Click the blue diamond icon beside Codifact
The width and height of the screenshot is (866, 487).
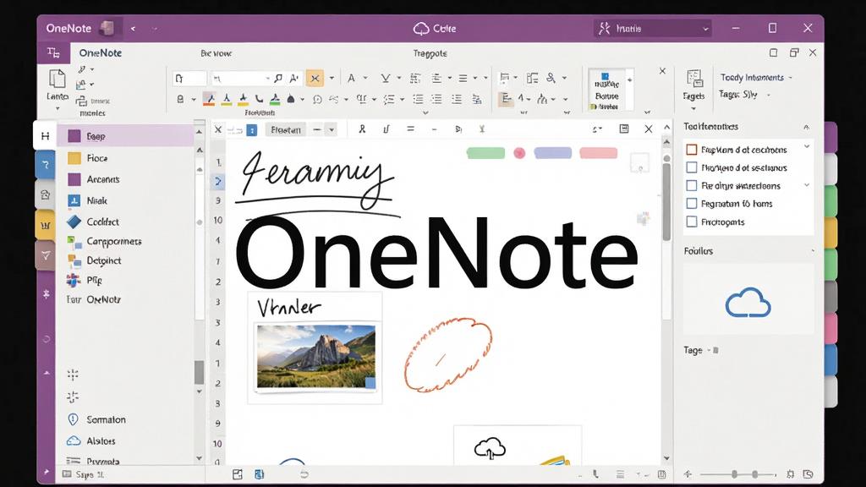click(x=74, y=222)
